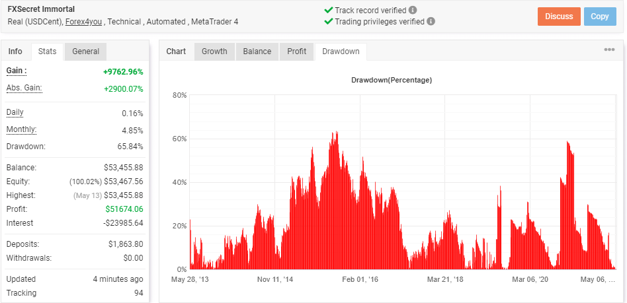Select the Drawdown chart tab

pos(341,51)
